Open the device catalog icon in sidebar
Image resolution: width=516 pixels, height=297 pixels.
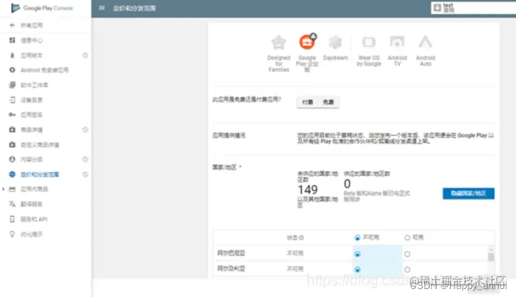coord(12,100)
